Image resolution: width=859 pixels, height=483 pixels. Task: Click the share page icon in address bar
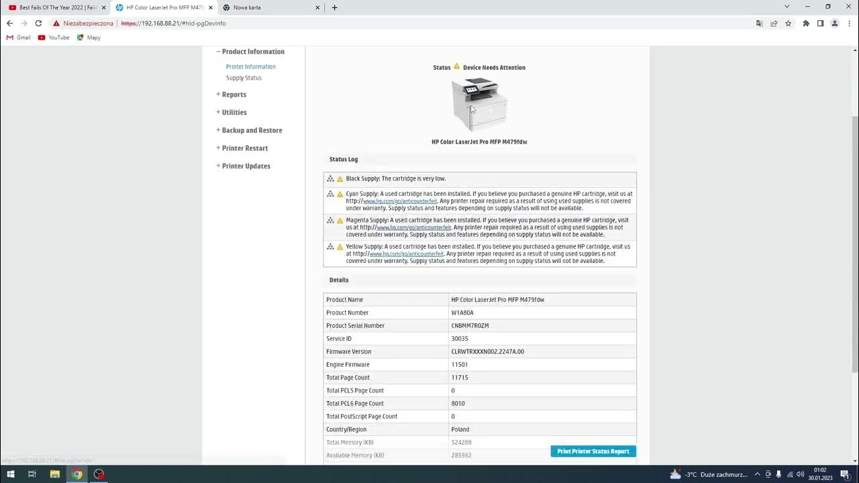(774, 23)
